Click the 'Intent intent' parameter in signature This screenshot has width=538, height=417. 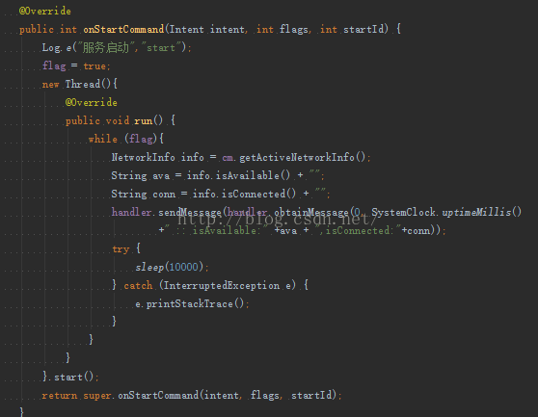click(207, 30)
